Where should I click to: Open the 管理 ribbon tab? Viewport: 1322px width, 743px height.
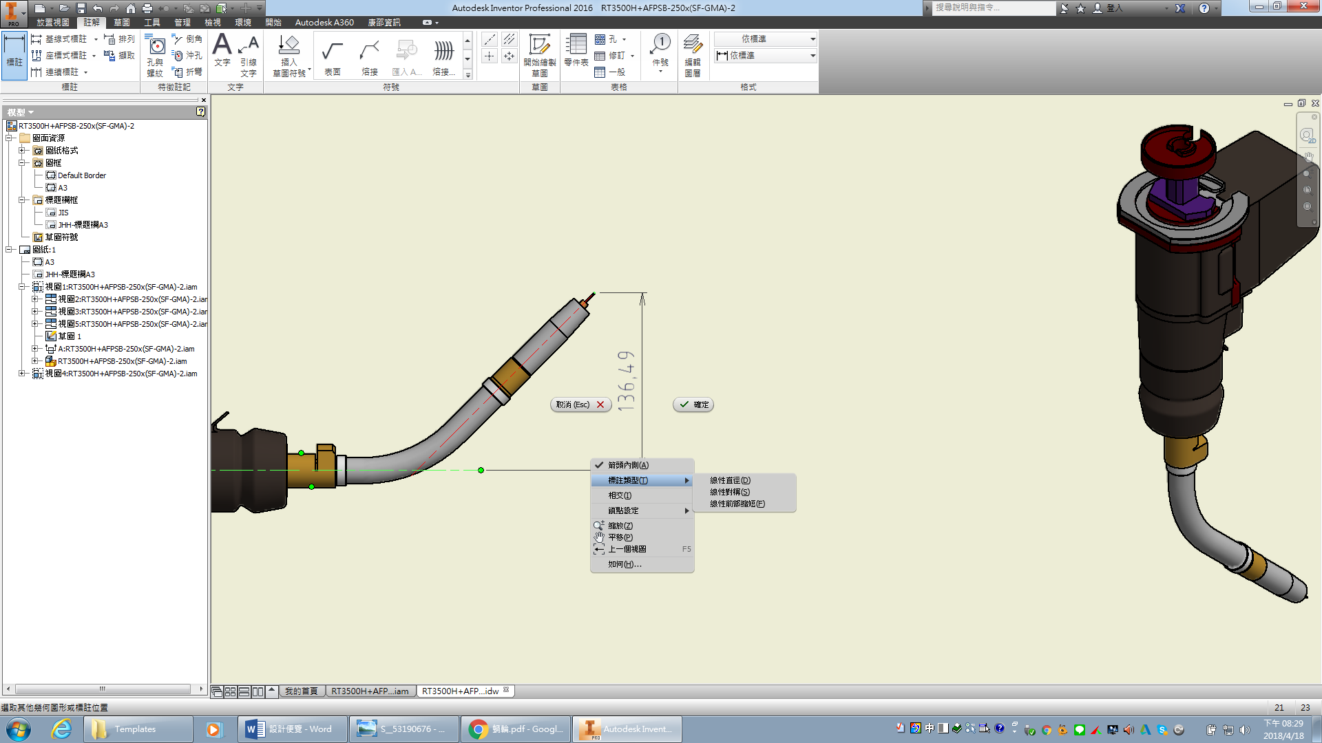(182, 23)
